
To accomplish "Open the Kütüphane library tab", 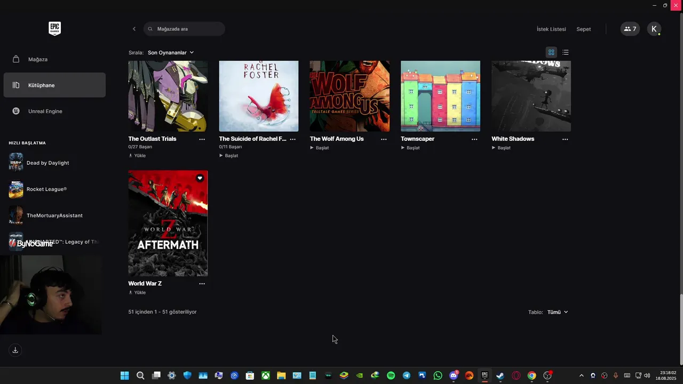I will point(54,85).
